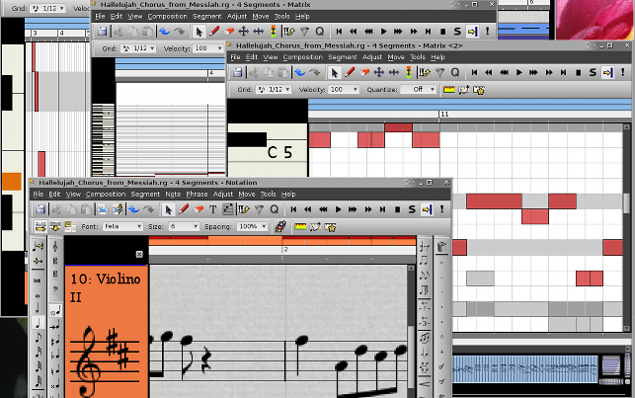
Task: Start playback in Matrix <2> transport
Action: pos(519,72)
